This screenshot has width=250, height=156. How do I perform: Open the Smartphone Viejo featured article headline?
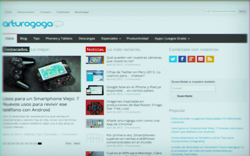pos(41,104)
